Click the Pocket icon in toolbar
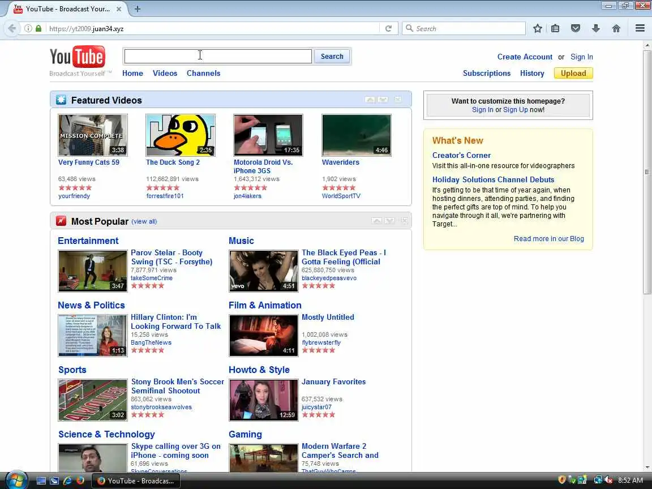The image size is (652, 489). (576, 28)
